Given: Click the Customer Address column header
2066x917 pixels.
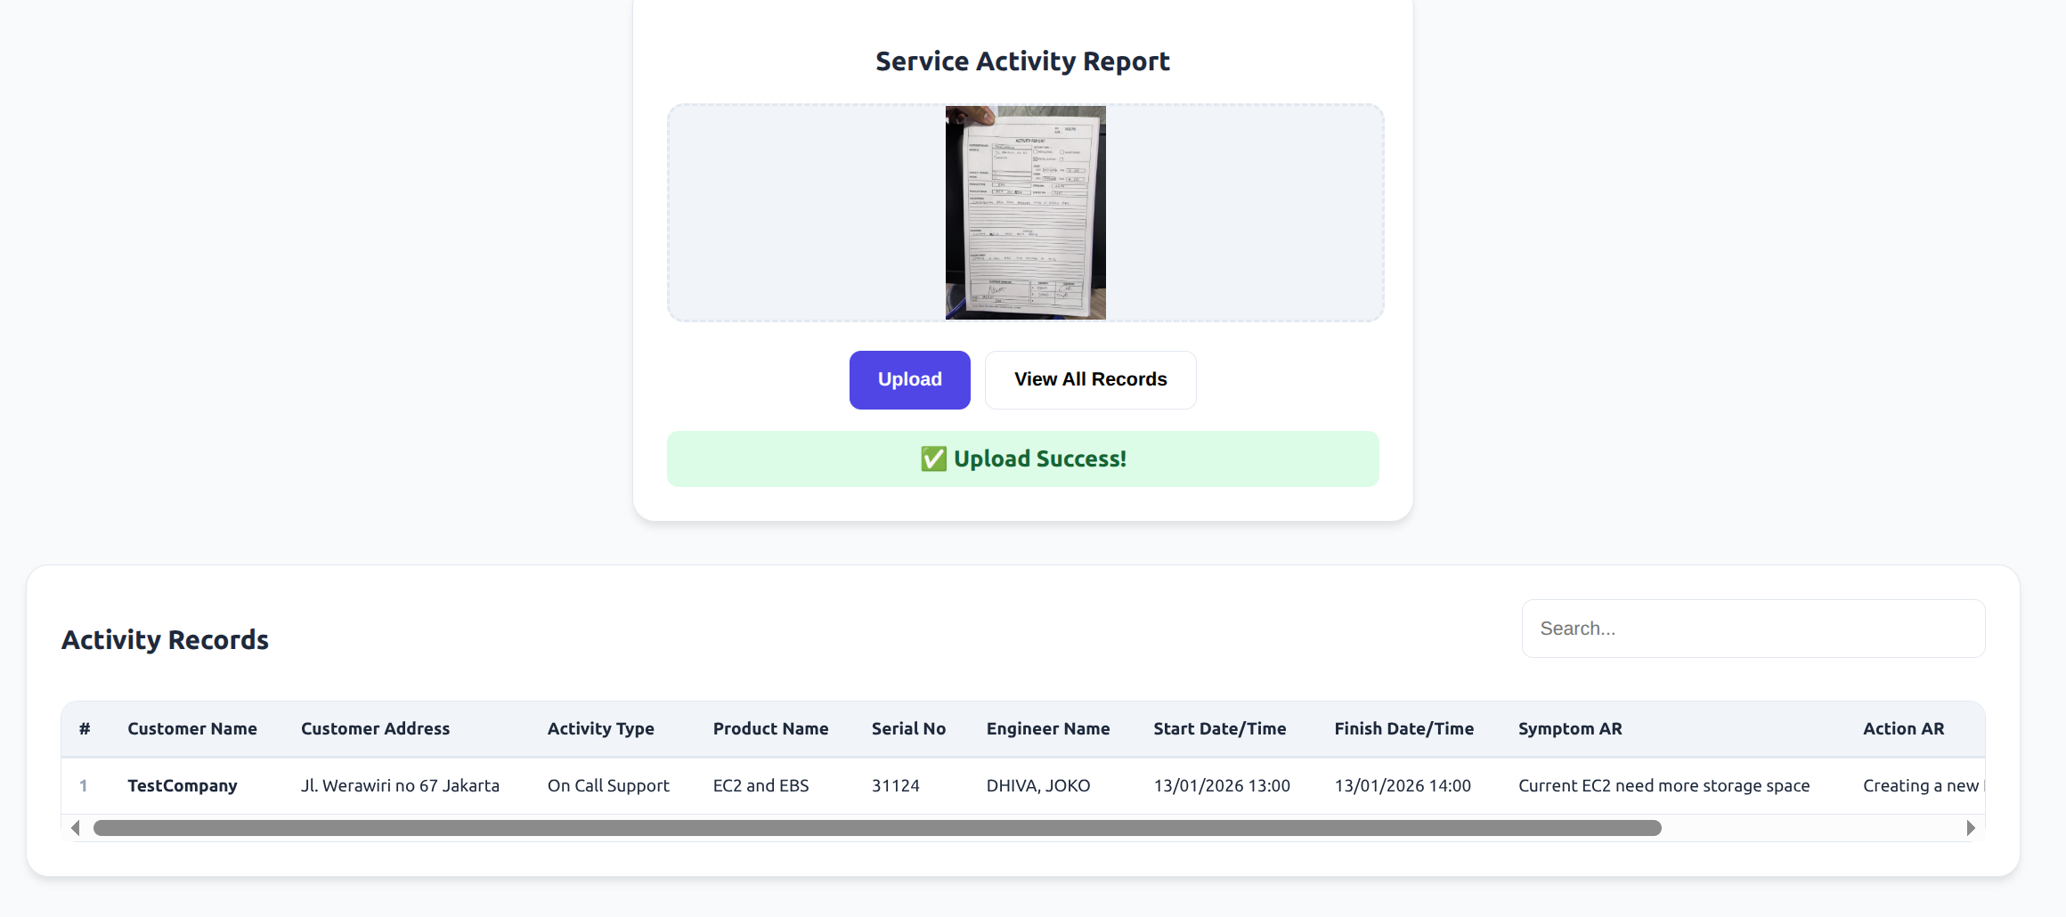Looking at the screenshot, I should [375, 729].
